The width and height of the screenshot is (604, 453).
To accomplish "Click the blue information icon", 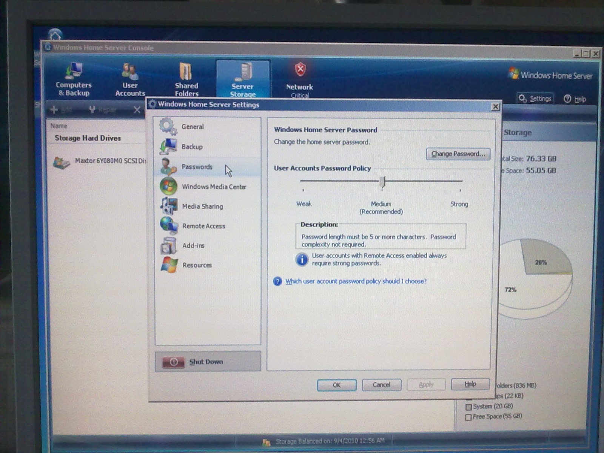I will pyautogui.click(x=302, y=259).
